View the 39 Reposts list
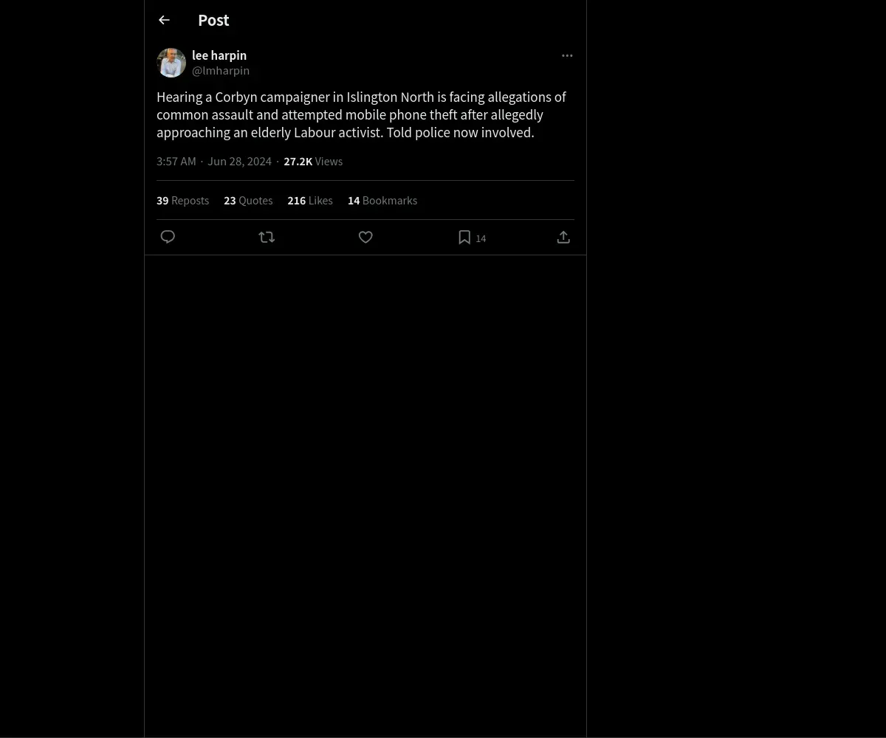 tap(182, 201)
